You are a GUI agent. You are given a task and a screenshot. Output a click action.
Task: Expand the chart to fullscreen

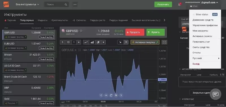[164, 42]
